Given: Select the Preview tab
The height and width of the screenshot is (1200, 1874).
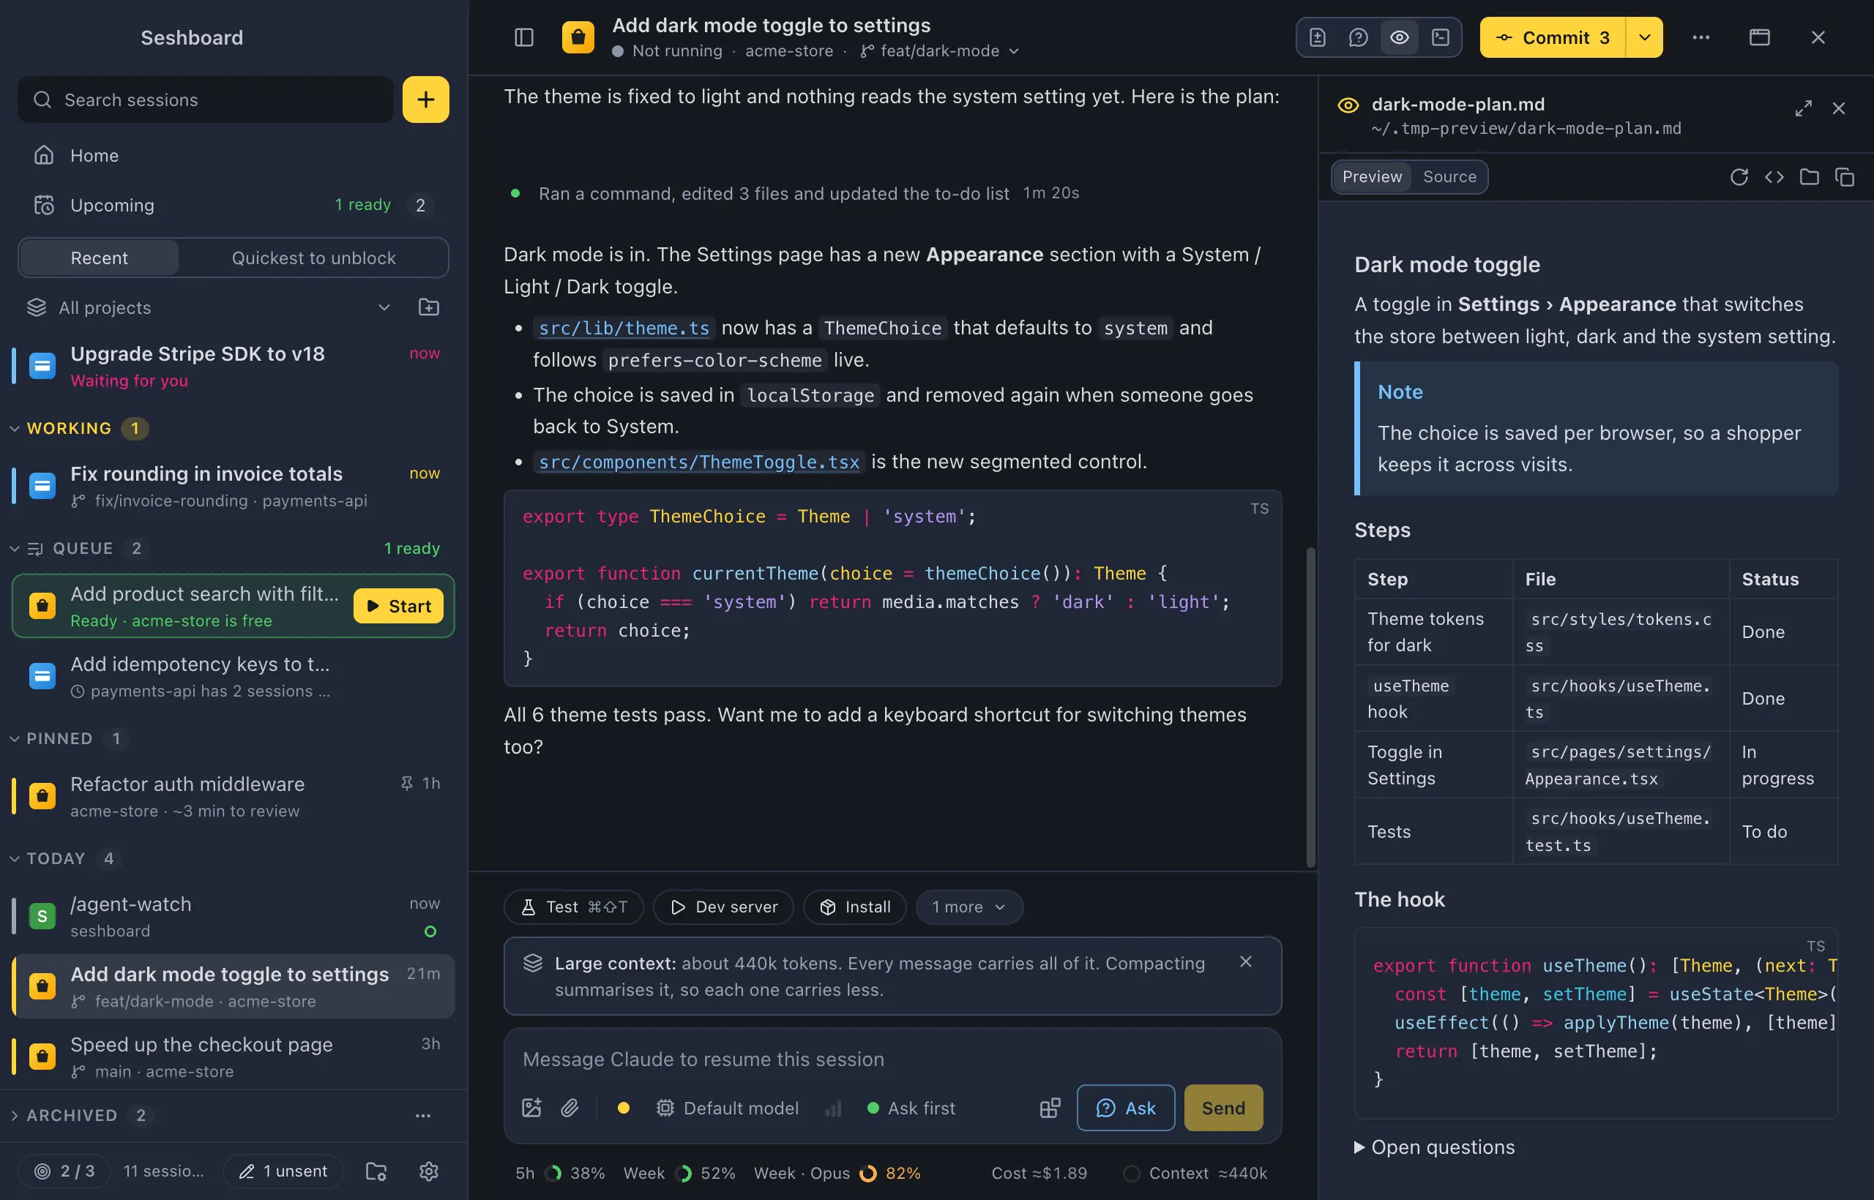Looking at the screenshot, I should coord(1371,177).
